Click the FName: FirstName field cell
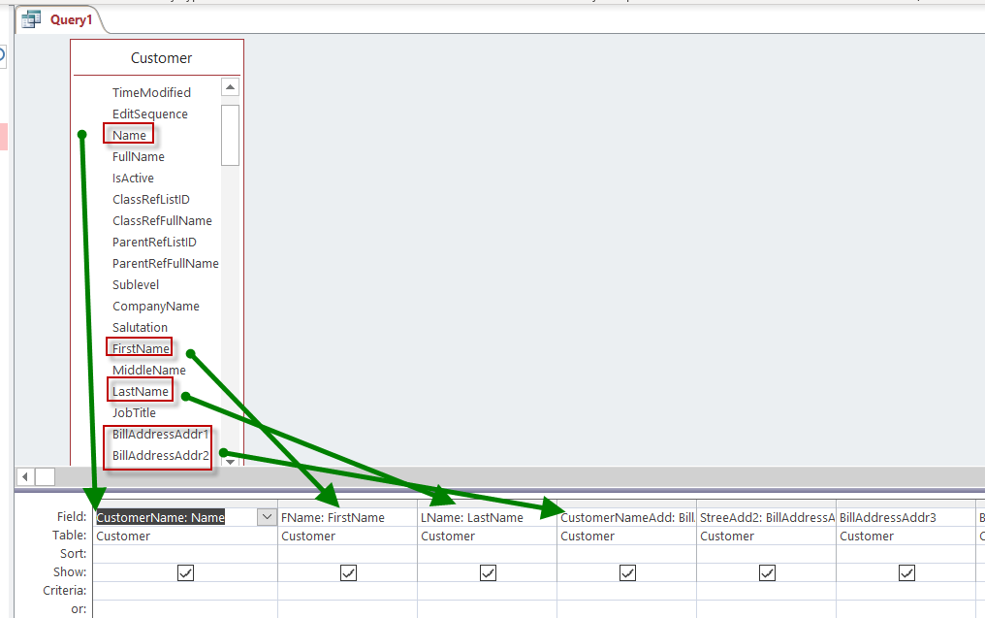Viewport: 985px width, 618px height. 347,517
